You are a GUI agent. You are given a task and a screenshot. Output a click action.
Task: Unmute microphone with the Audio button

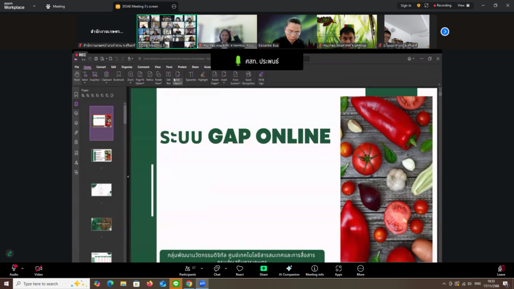pyautogui.click(x=14, y=269)
